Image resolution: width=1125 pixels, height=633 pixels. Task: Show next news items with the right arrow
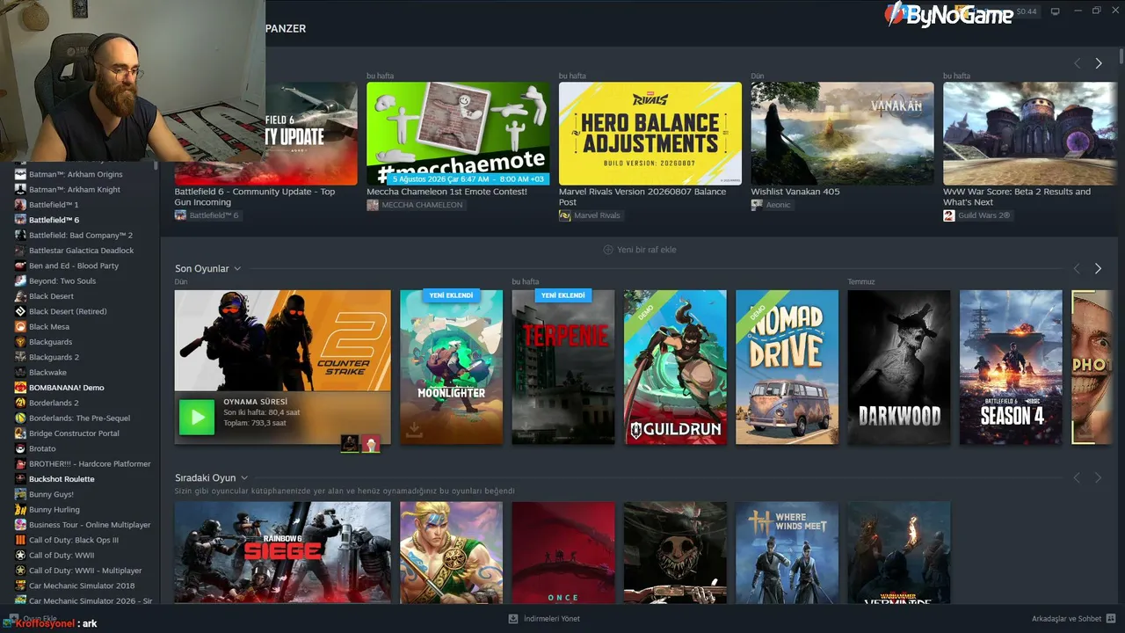point(1098,63)
